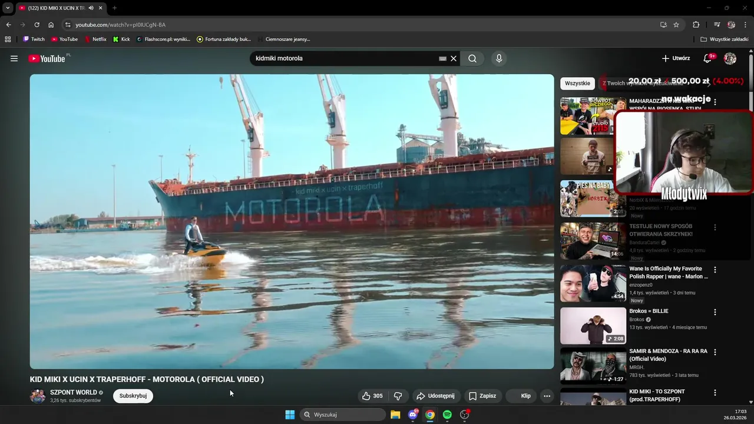Open SAMIR & MENDOZA - RA RA RA title
The image size is (754, 424).
(668, 355)
